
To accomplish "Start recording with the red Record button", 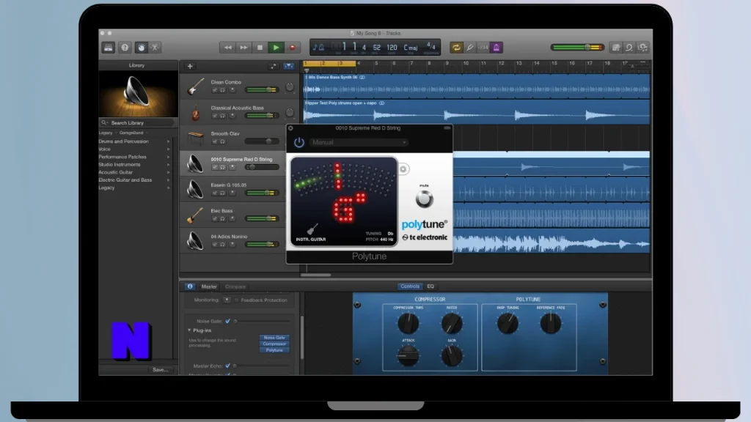I will coord(292,48).
